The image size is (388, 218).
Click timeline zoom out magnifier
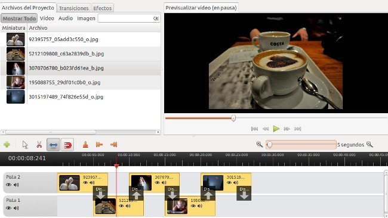tap(369, 144)
